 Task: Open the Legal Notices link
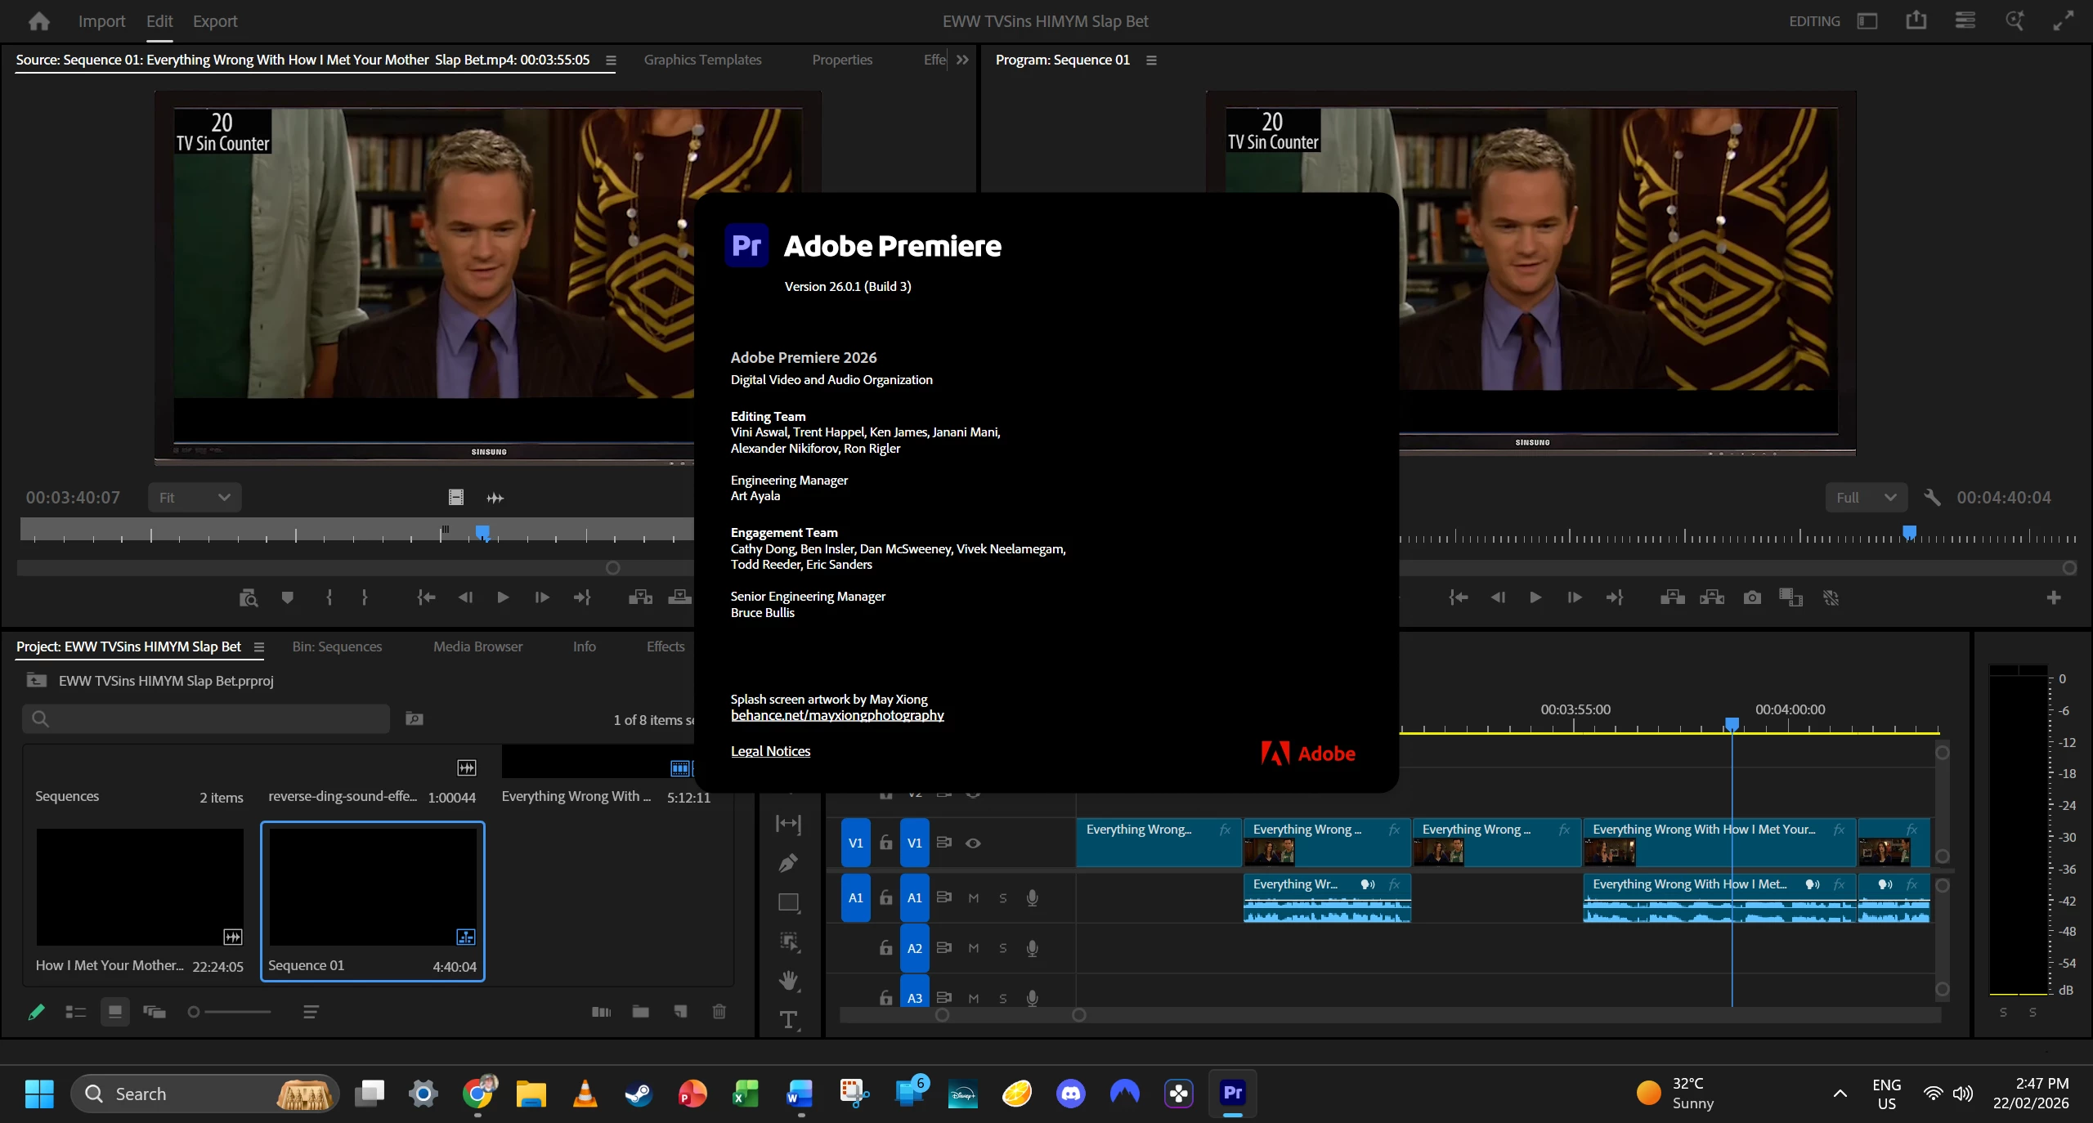770,751
